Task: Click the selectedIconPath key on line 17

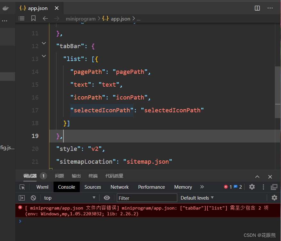Action: click(102, 110)
